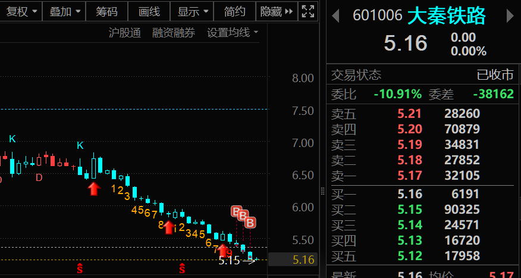Click the panel splitter grip handle
The width and height of the screenshot is (521, 278).
point(322,191)
